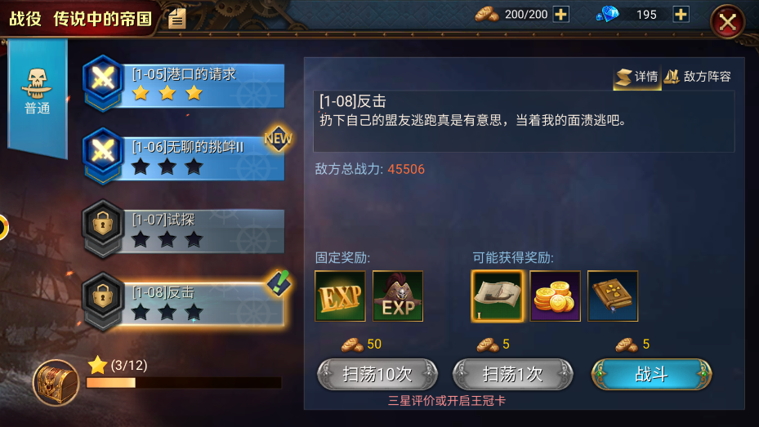Inspect the ship blueprint reward
Screen dimensions: 759x427
[x=497, y=296]
